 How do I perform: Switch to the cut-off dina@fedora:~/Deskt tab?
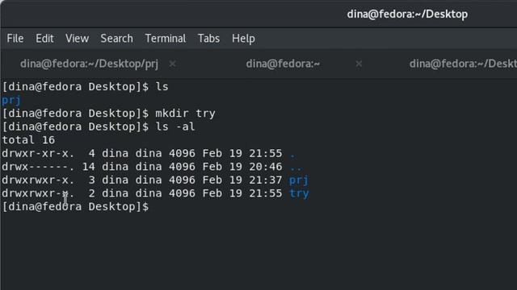tap(463, 64)
